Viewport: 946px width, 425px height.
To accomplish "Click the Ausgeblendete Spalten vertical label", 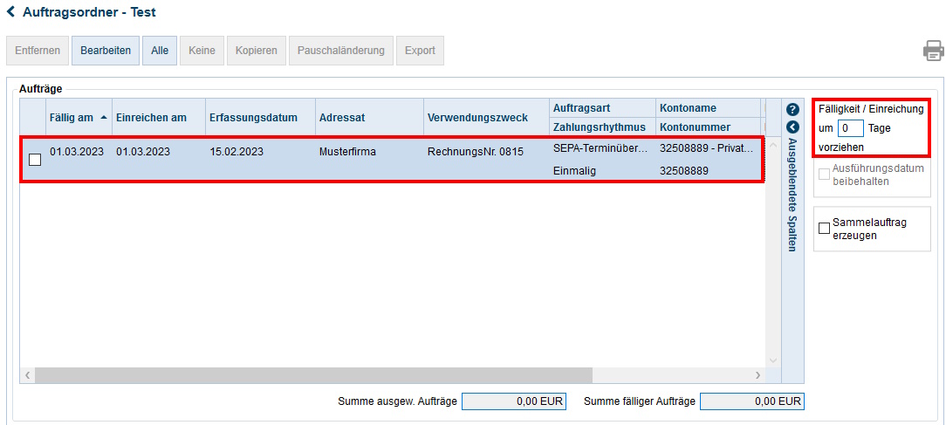I will click(792, 195).
